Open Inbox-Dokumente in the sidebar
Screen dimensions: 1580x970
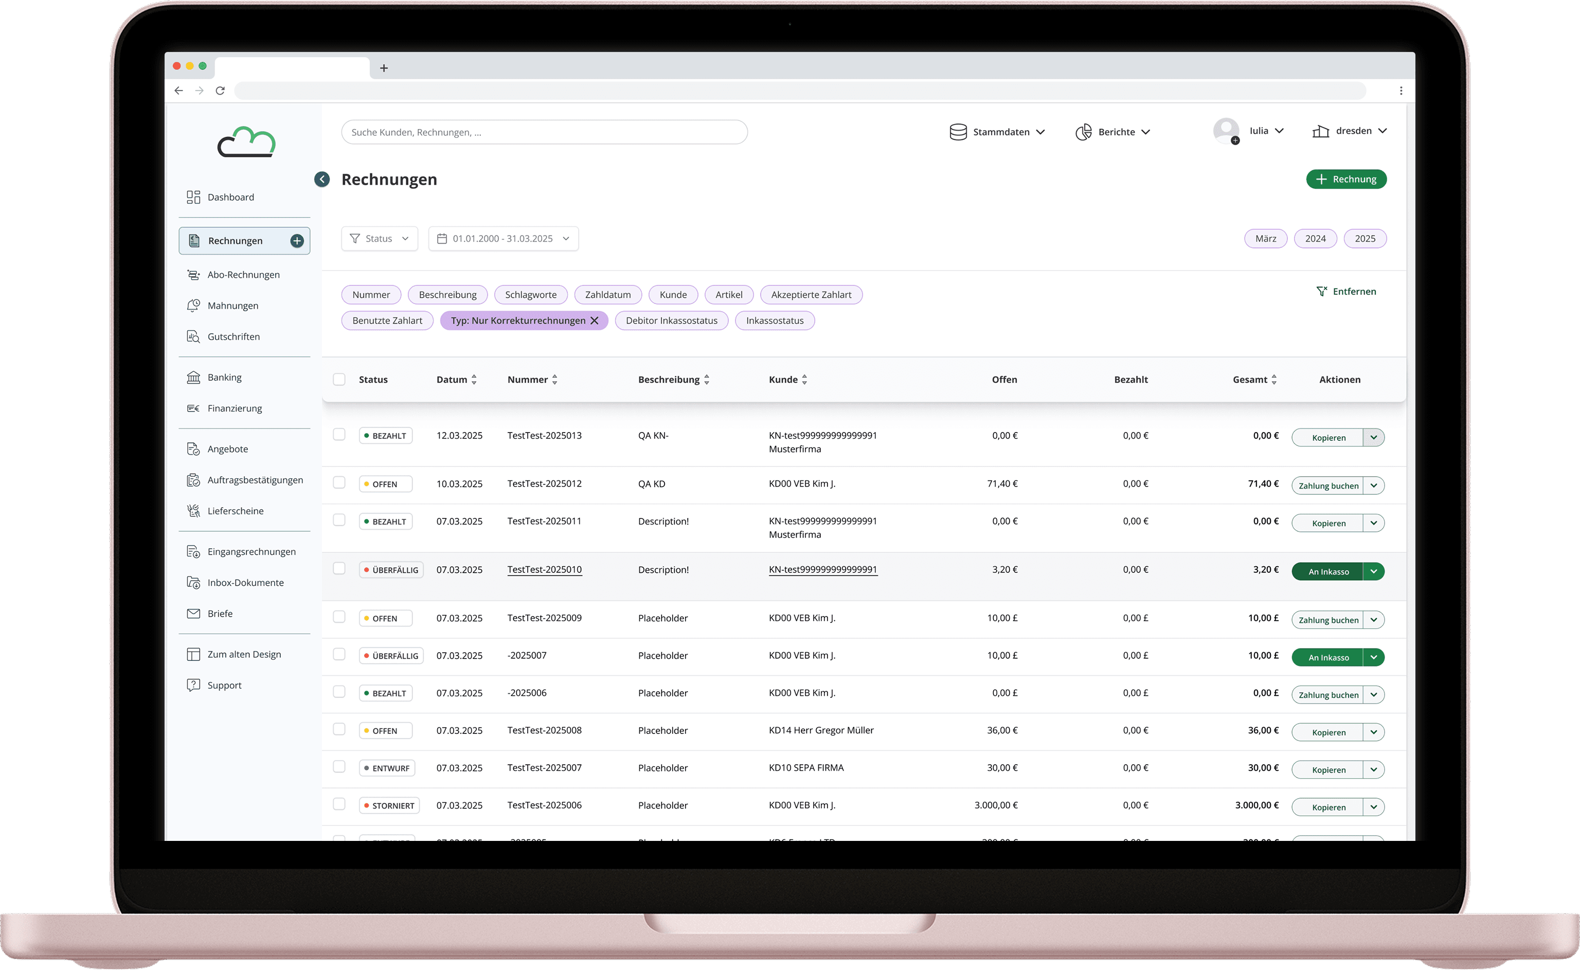(245, 583)
